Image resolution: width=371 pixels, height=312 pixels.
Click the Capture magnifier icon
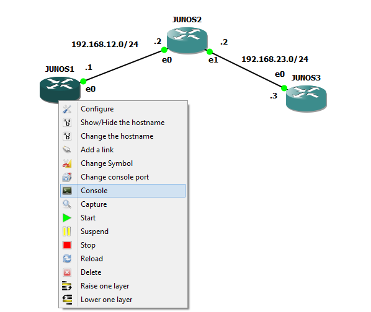pos(67,204)
